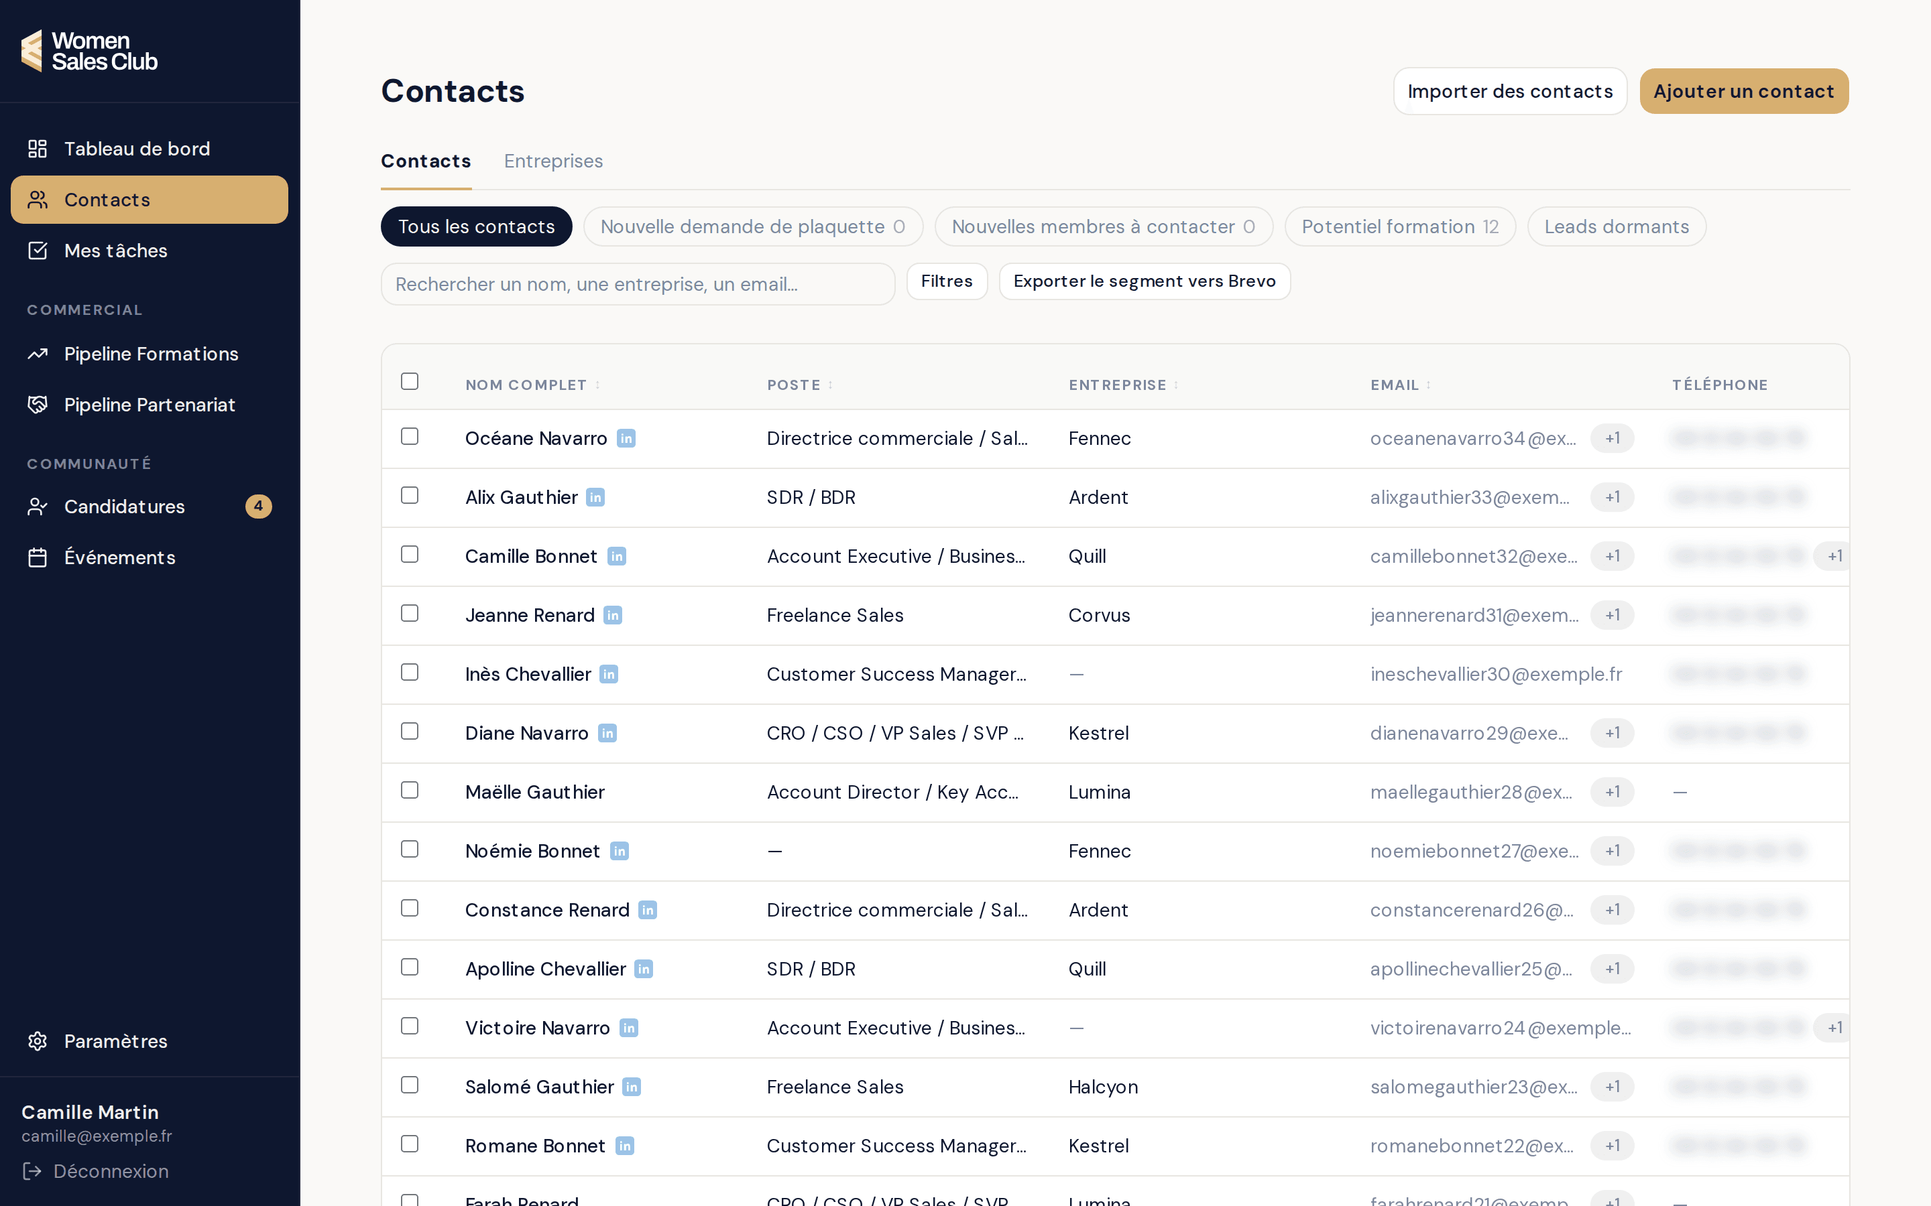Open Inès Chevallier's LinkedIn icon
The width and height of the screenshot is (1931, 1206).
coord(609,675)
